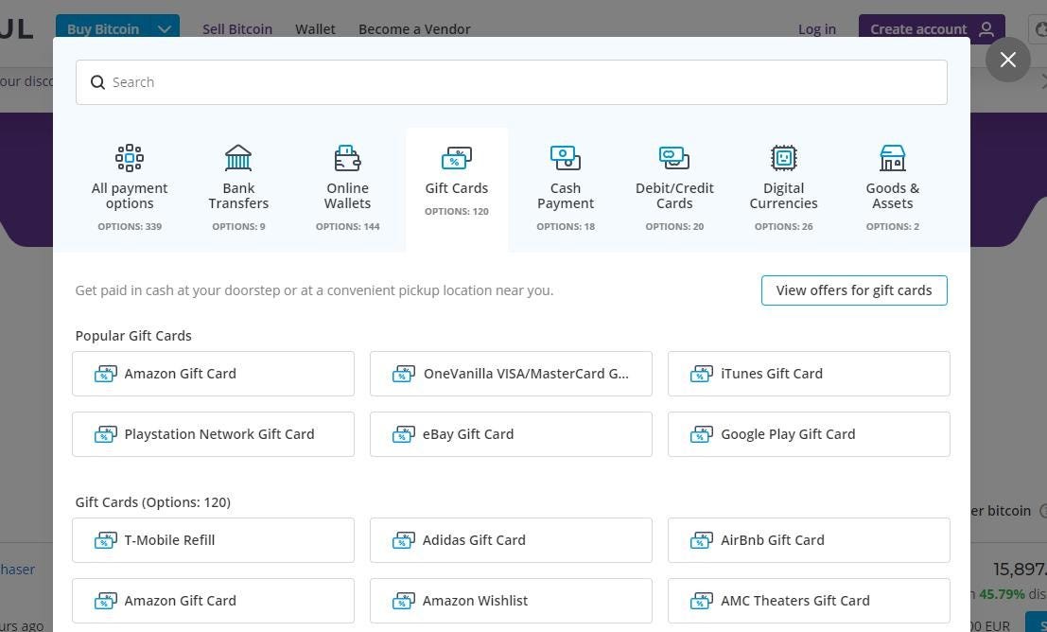Click AirBnb Gift Card coupon icon
1047x632 pixels.
pos(702,540)
